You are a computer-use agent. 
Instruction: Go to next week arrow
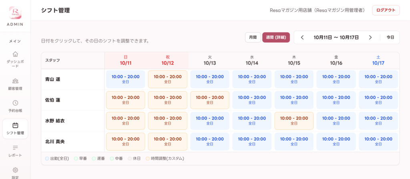click(370, 37)
